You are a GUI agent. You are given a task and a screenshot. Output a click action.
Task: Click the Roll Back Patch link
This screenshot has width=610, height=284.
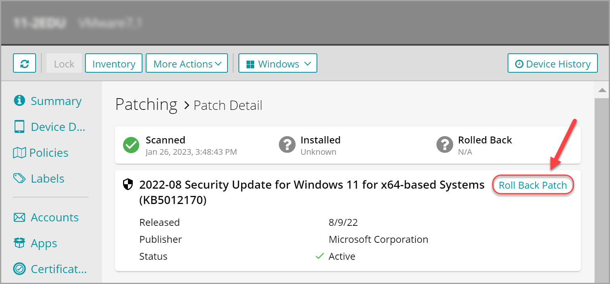click(533, 185)
